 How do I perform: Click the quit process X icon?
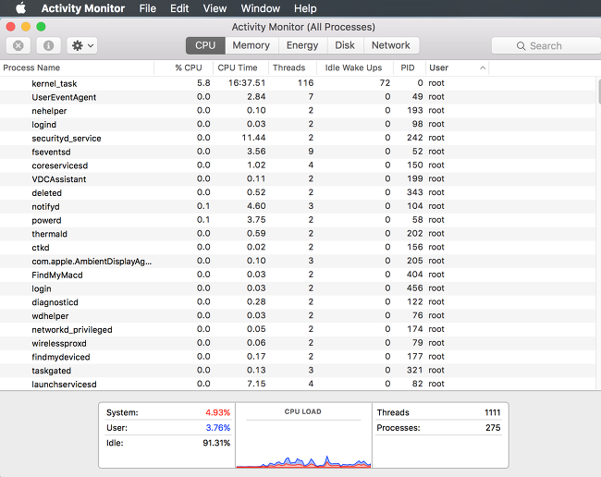click(x=18, y=45)
